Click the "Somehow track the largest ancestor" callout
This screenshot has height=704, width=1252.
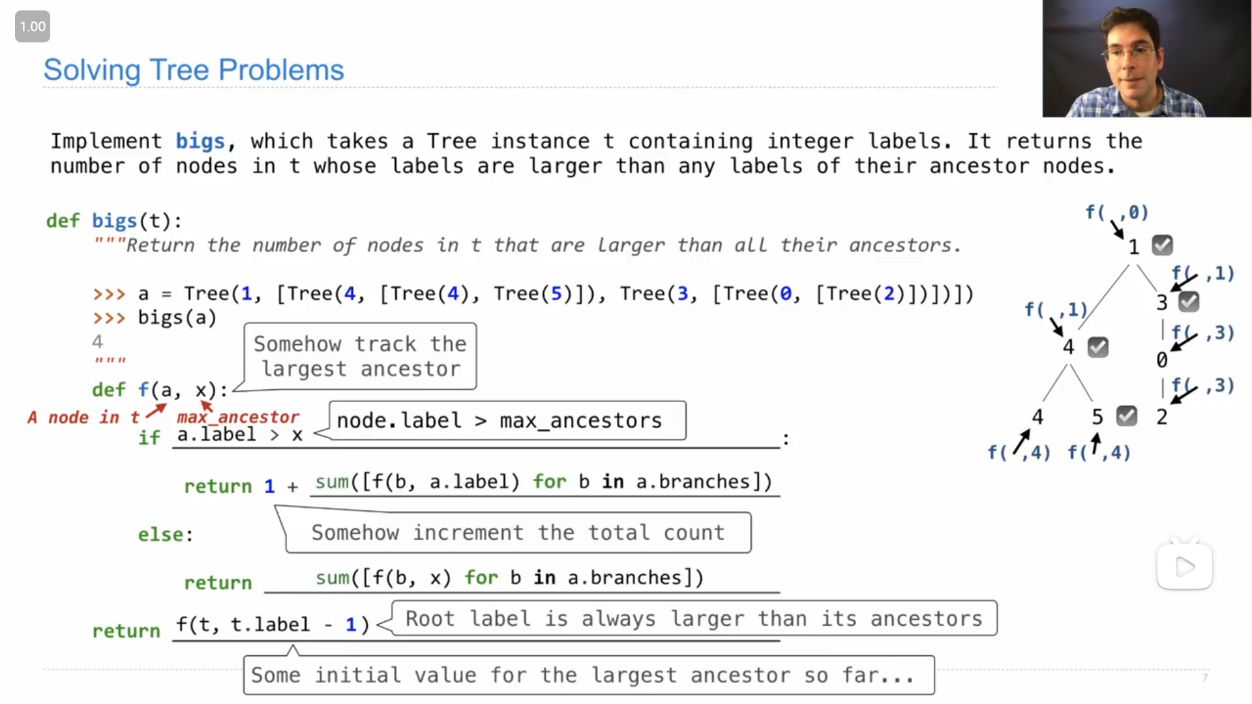[x=360, y=356]
